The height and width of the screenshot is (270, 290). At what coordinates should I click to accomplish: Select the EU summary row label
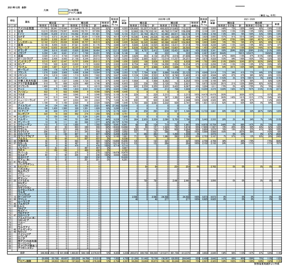pos(28,258)
